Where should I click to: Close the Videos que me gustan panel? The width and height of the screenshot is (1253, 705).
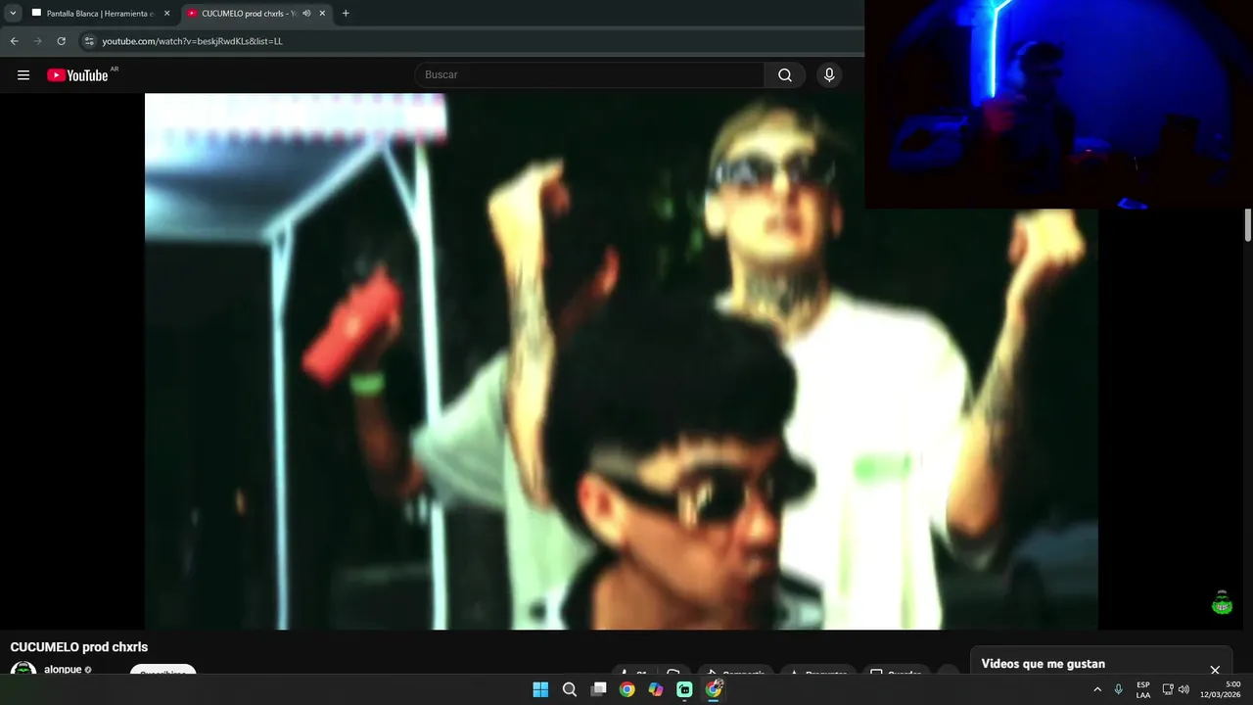click(x=1215, y=670)
